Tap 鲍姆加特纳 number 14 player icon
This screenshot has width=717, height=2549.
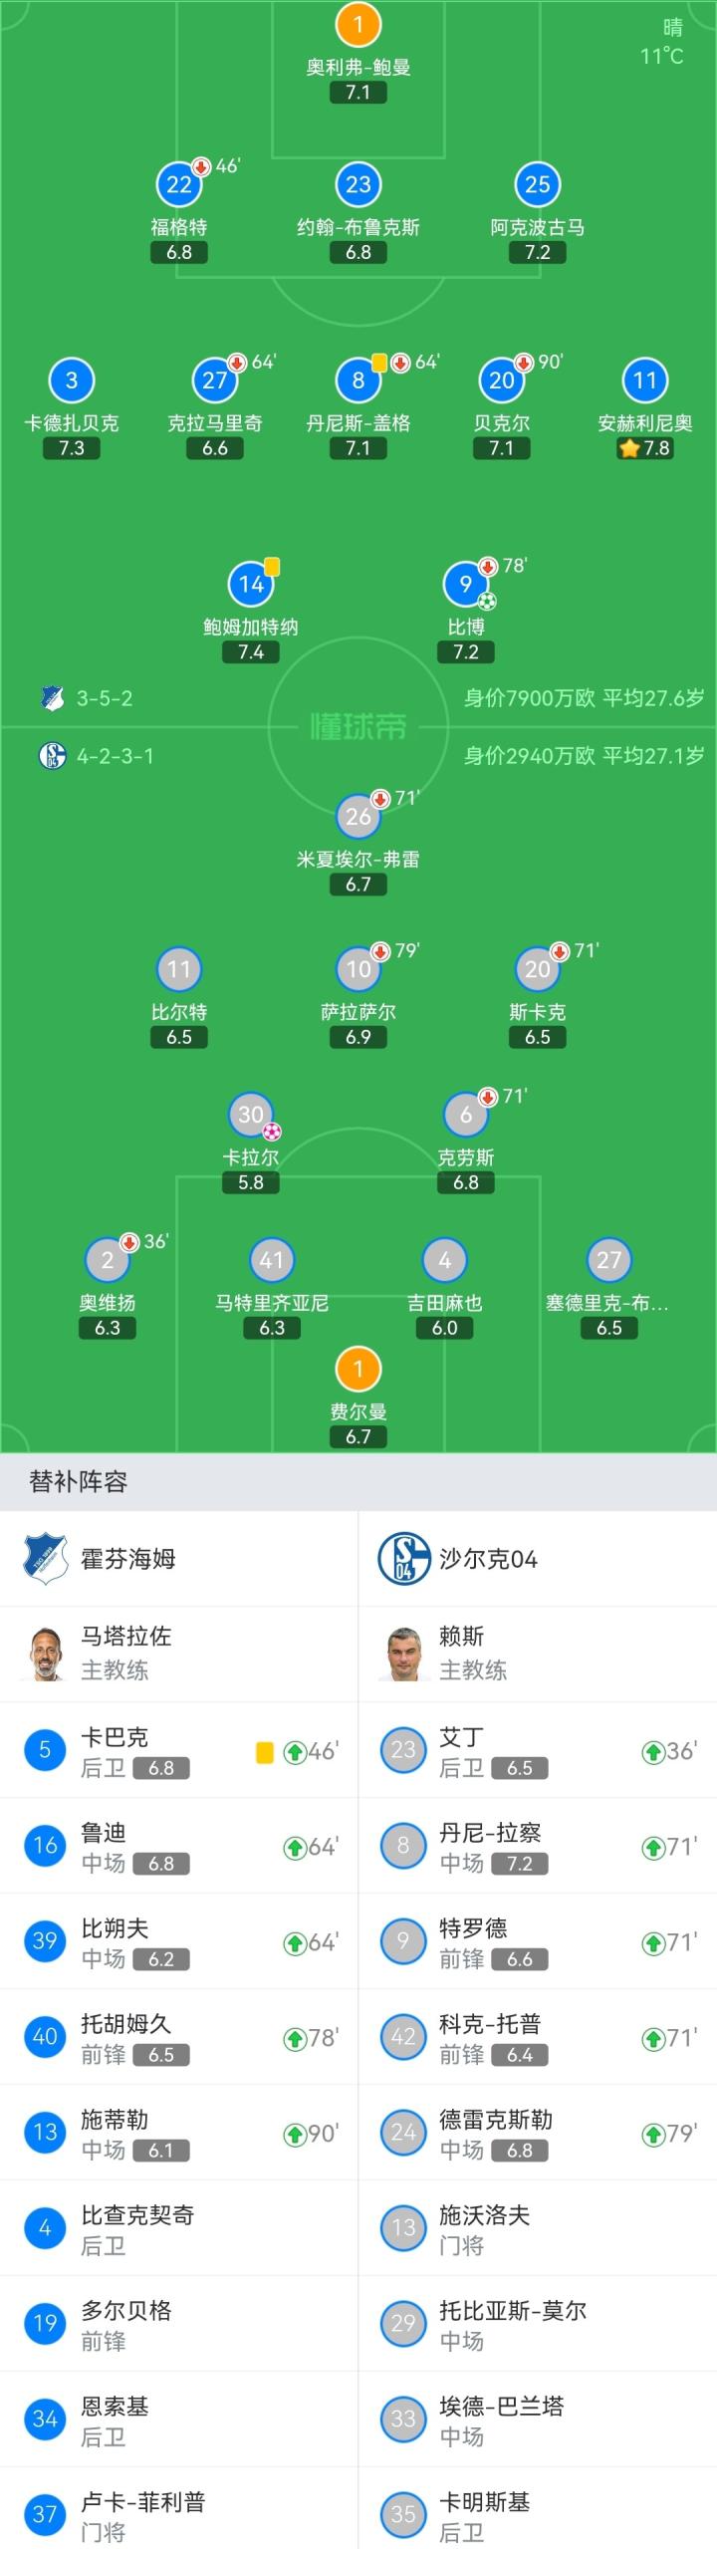[x=251, y=584]
